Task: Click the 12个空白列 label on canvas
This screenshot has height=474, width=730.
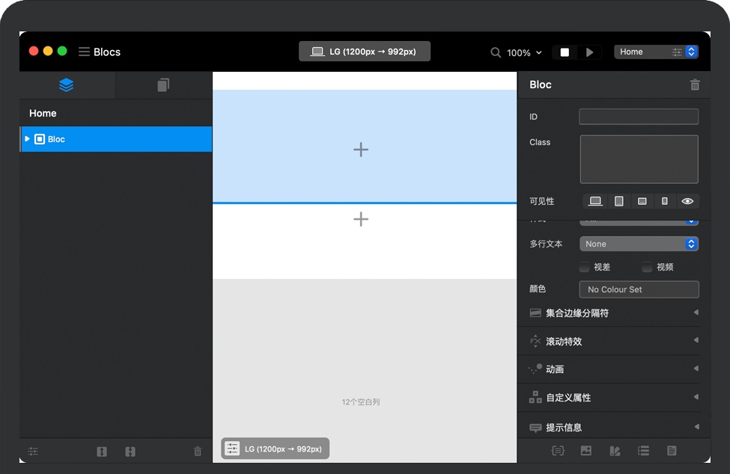Action: (361, 402)
